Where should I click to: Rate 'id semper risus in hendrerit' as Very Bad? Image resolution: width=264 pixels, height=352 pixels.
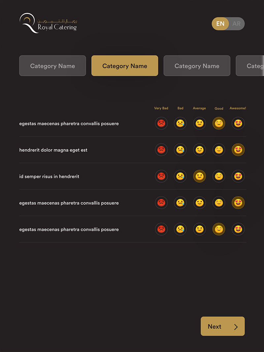pos(161,176)
